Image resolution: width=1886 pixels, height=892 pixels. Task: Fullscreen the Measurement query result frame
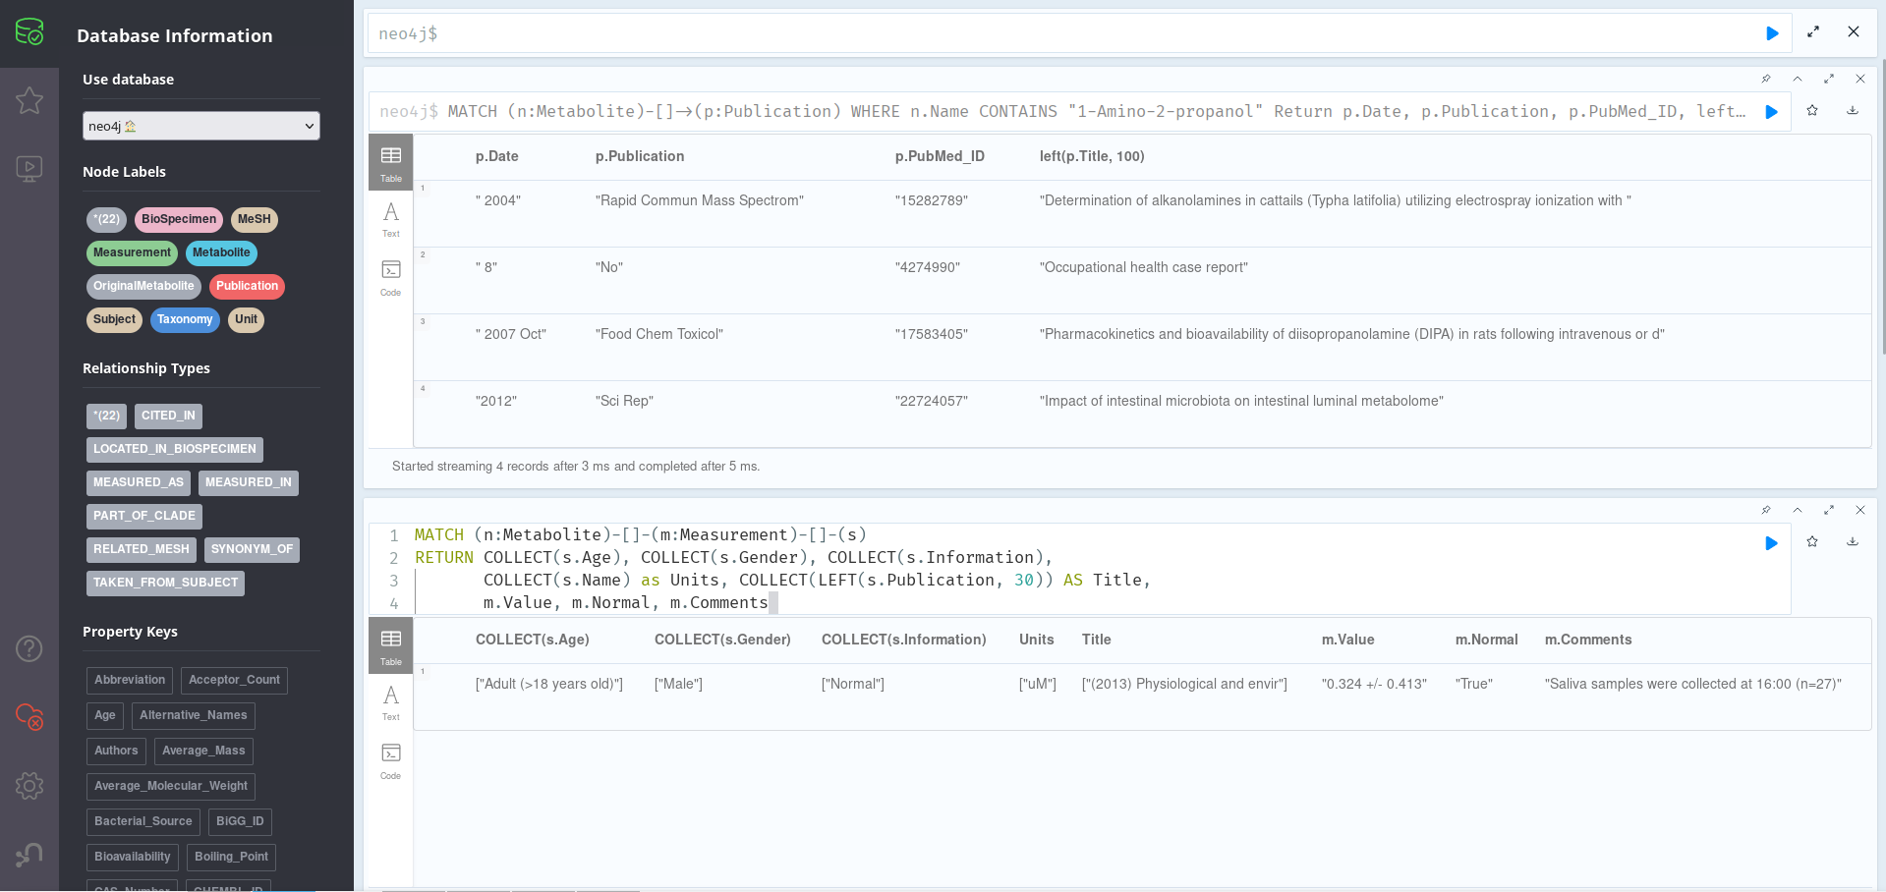pos(1829,510)
